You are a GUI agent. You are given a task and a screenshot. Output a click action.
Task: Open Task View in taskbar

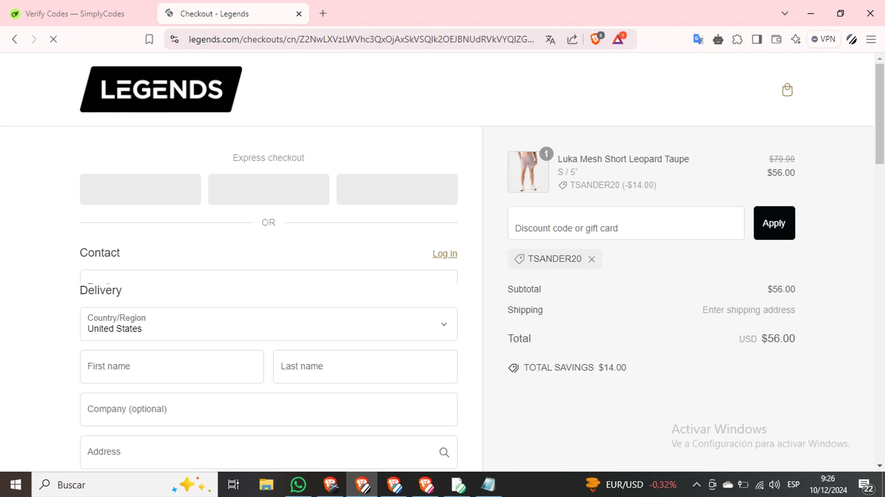pyautogui.click(x=234, y=485)
